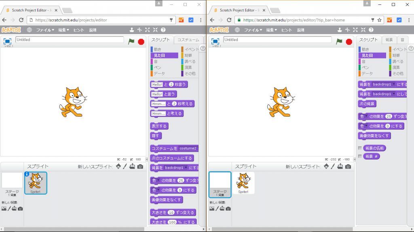The image size is (414, 232).
Task: Click 表示する block in left palette
Action: [159, 126]
